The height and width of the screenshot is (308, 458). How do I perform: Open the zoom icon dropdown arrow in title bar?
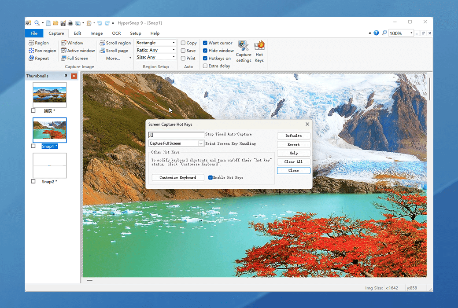click(x=43, y=23)
